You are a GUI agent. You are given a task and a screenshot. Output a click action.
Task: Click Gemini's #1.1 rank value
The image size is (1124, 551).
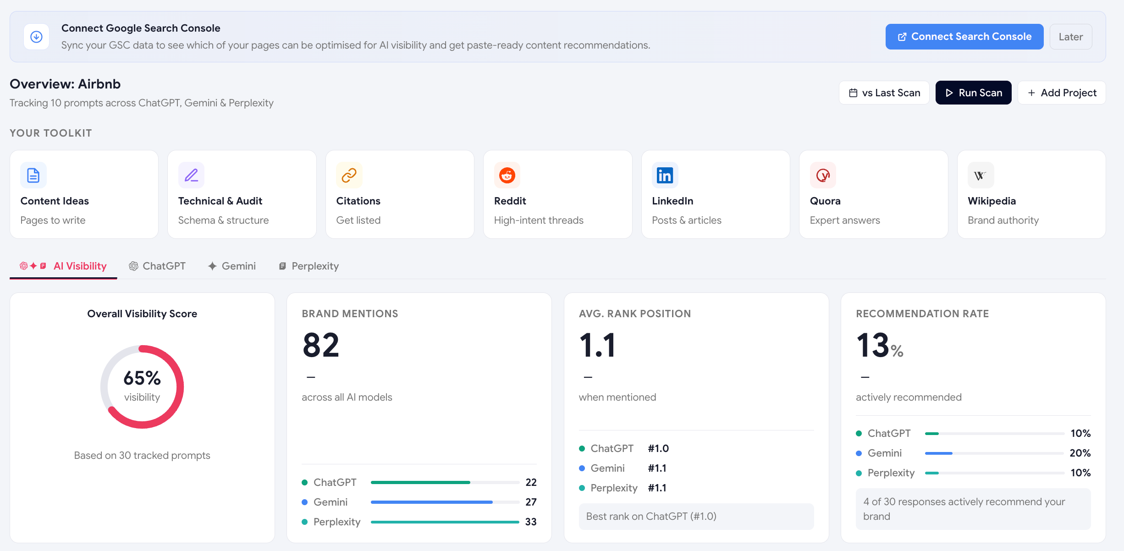(657, 468)
